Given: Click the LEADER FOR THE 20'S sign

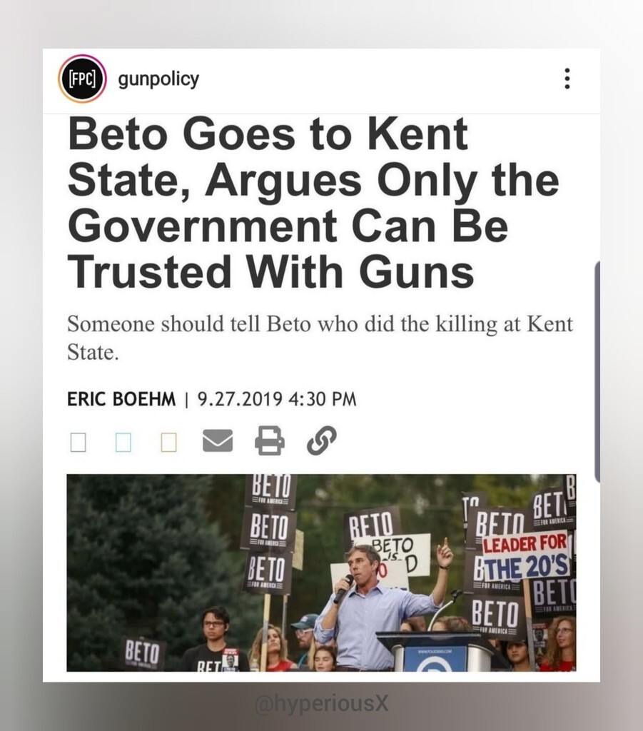Looking at the screenshot, I should [x=525, y=555].
